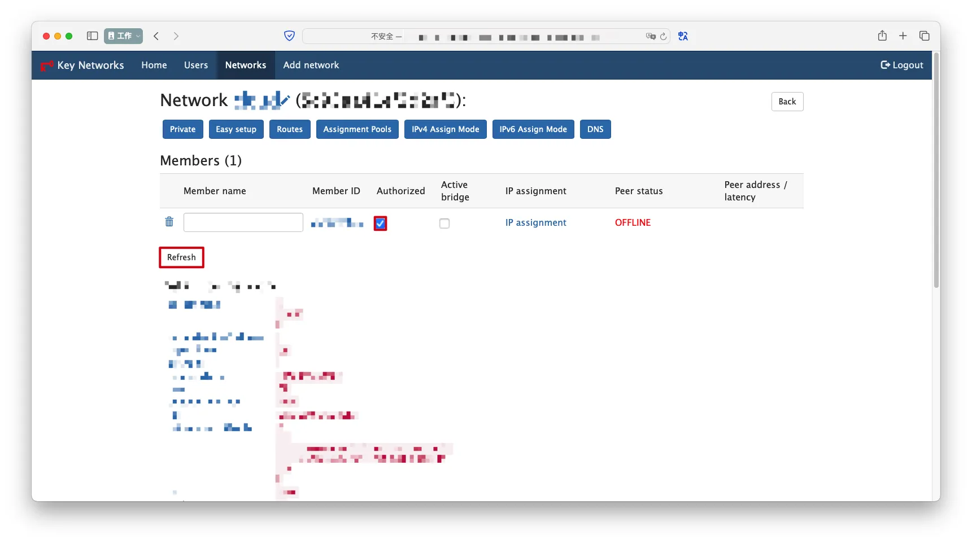Enable the Active bridge checkbox
Viewport: 972px width, 543px height.
click(444, 224)
